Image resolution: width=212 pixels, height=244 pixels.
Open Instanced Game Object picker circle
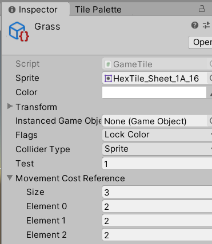[210, 121]
